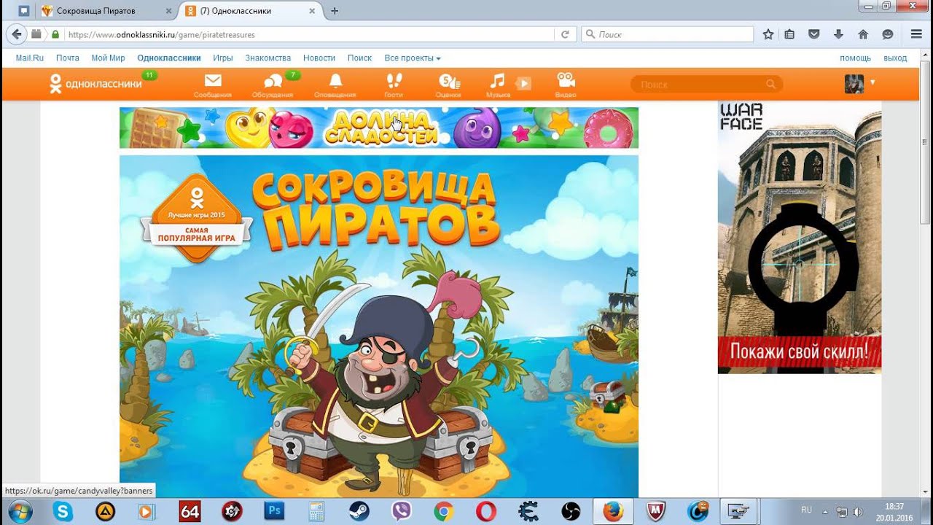Viewport: 933px width, 525px height.
Task: Open the Гости footprints icon
Action: coord(394,85)
